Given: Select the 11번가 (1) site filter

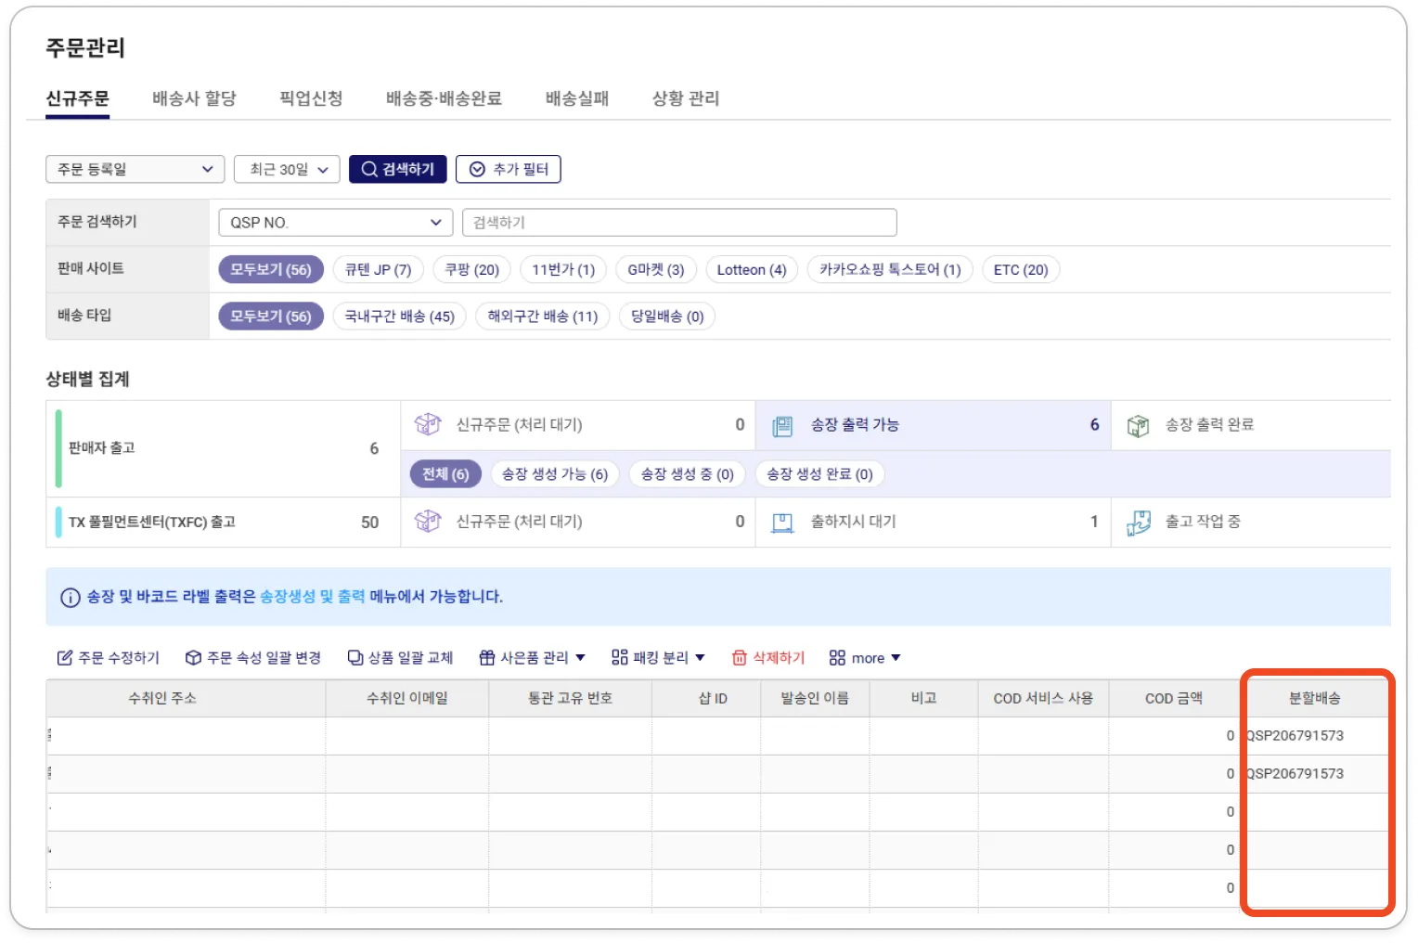Looking at the screenshot, I should (x=563, y=269).
